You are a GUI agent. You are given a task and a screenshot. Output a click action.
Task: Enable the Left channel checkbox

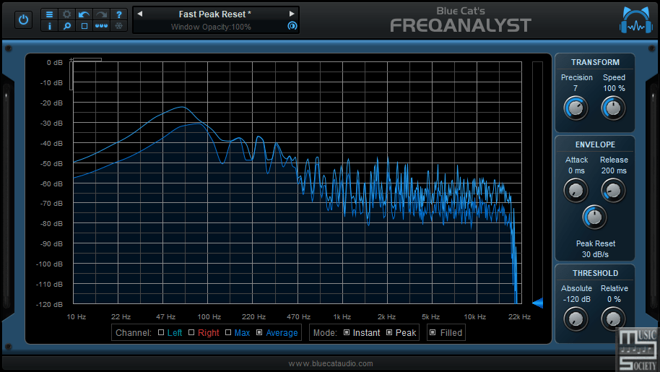[x=161, y=332]
